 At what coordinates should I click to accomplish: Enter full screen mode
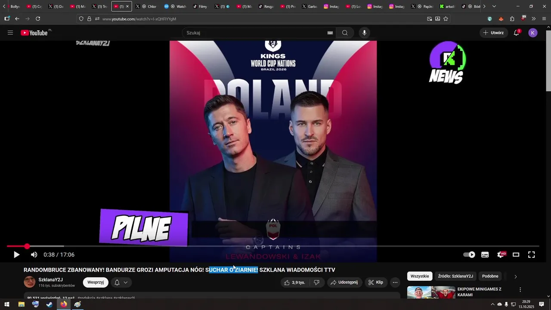pos(532,255)
